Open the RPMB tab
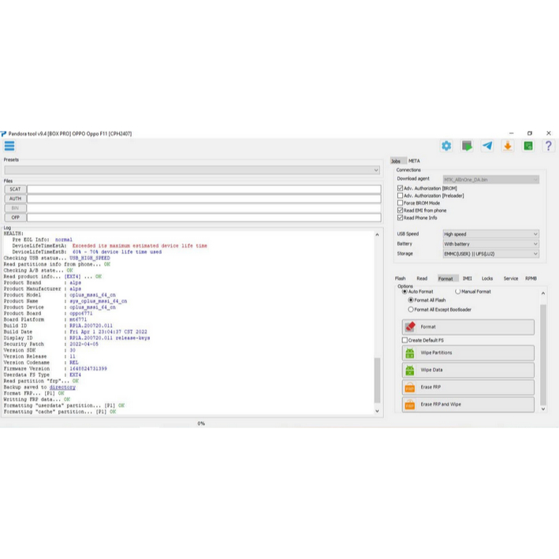This screenshot has height=559, width=559. coord(531,278)
